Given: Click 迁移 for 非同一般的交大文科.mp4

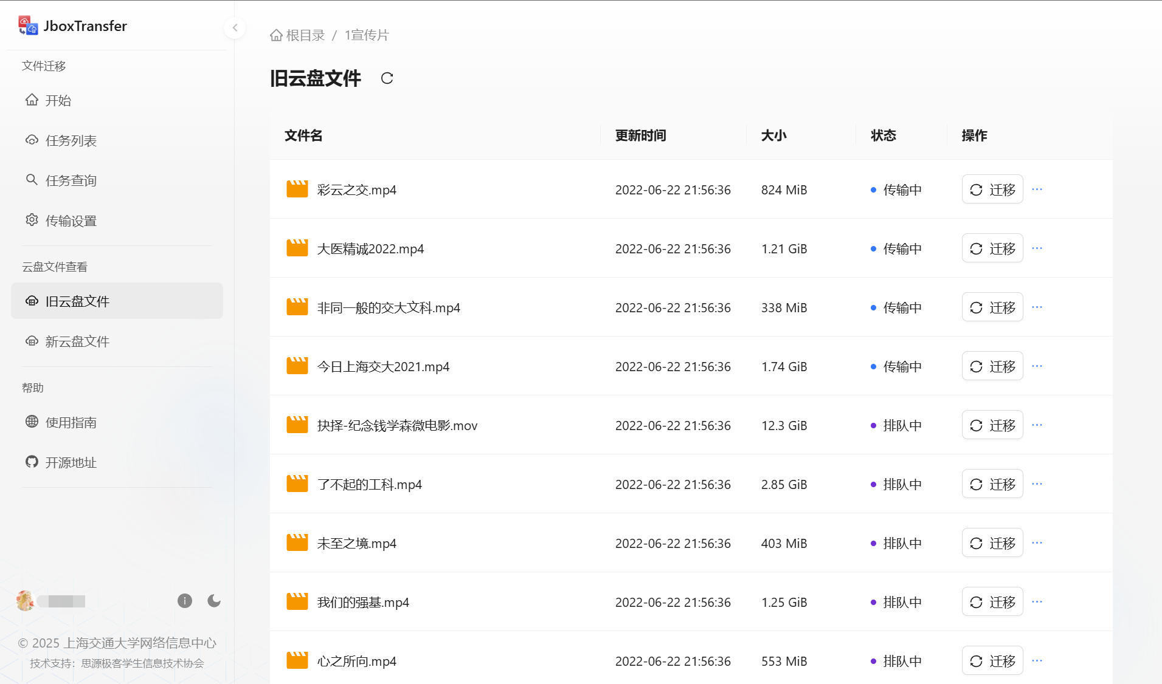Looking at the screenshot, I should [x=992, y=307].
